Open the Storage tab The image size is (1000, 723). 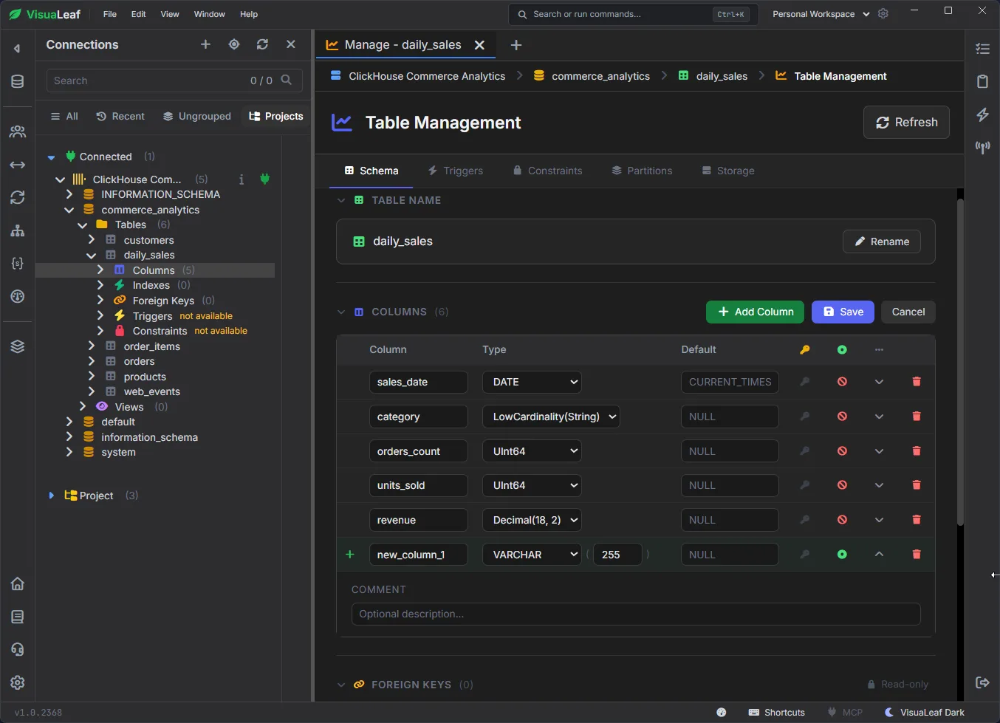point(728,171)
